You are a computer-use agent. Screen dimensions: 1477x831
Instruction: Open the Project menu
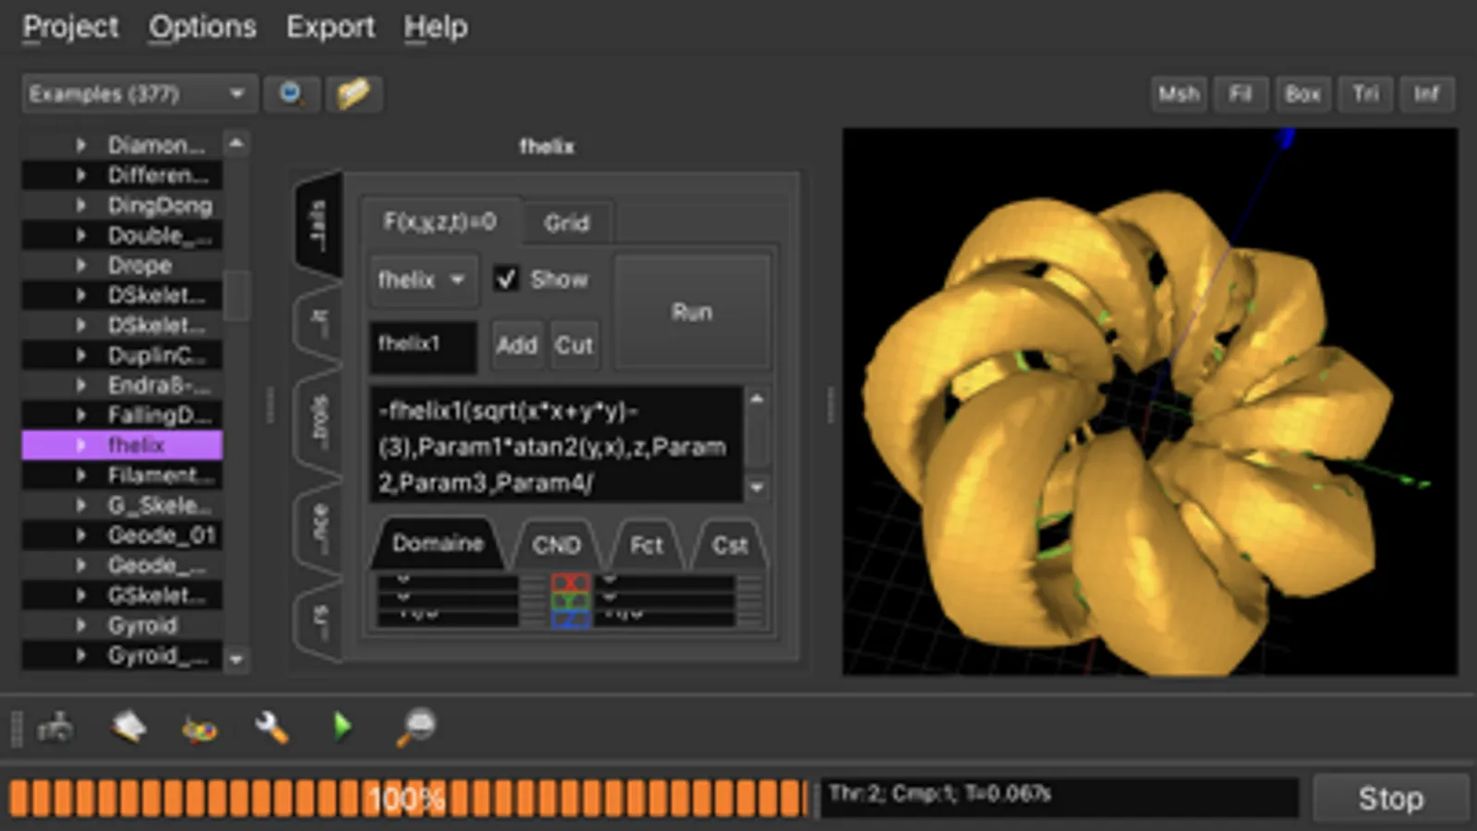tap(70, 27)
